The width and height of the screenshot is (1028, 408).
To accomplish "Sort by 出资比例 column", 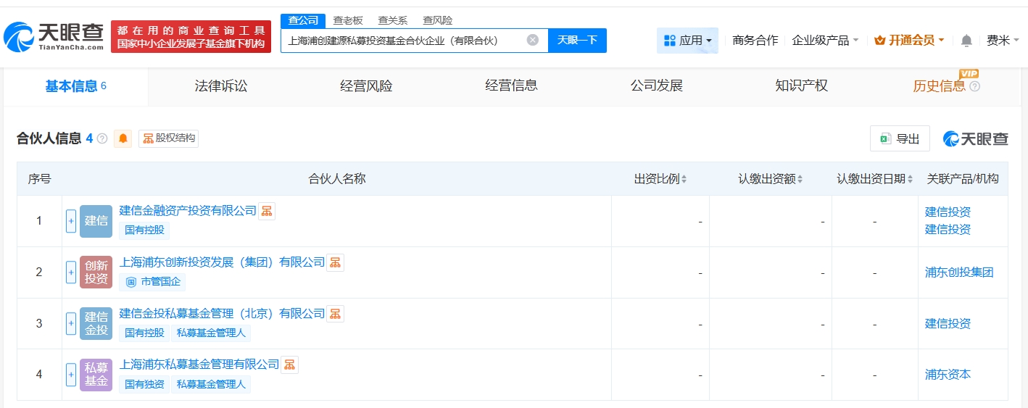I will pos(660,179).
